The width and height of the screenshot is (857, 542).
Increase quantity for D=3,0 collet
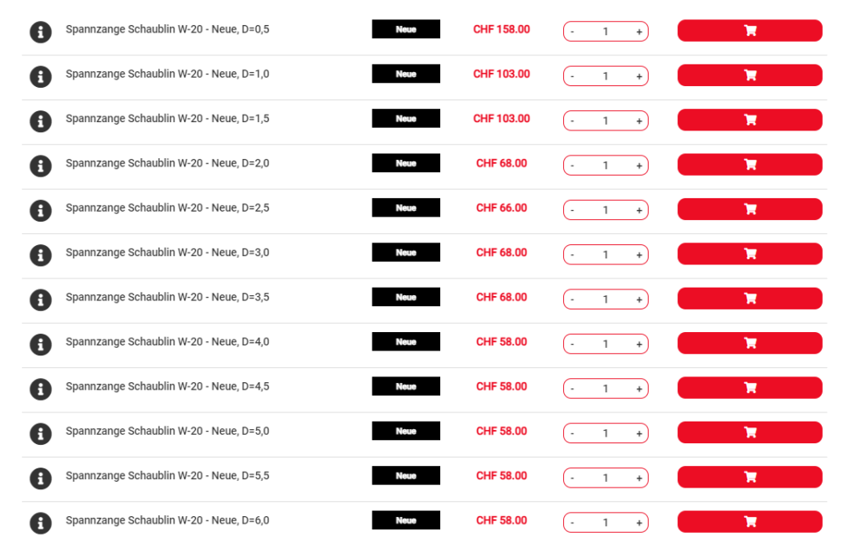tap(639, 255)
